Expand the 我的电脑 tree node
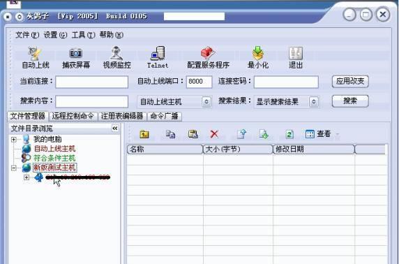Screen dimensions: 399x264 pos(14,140)
